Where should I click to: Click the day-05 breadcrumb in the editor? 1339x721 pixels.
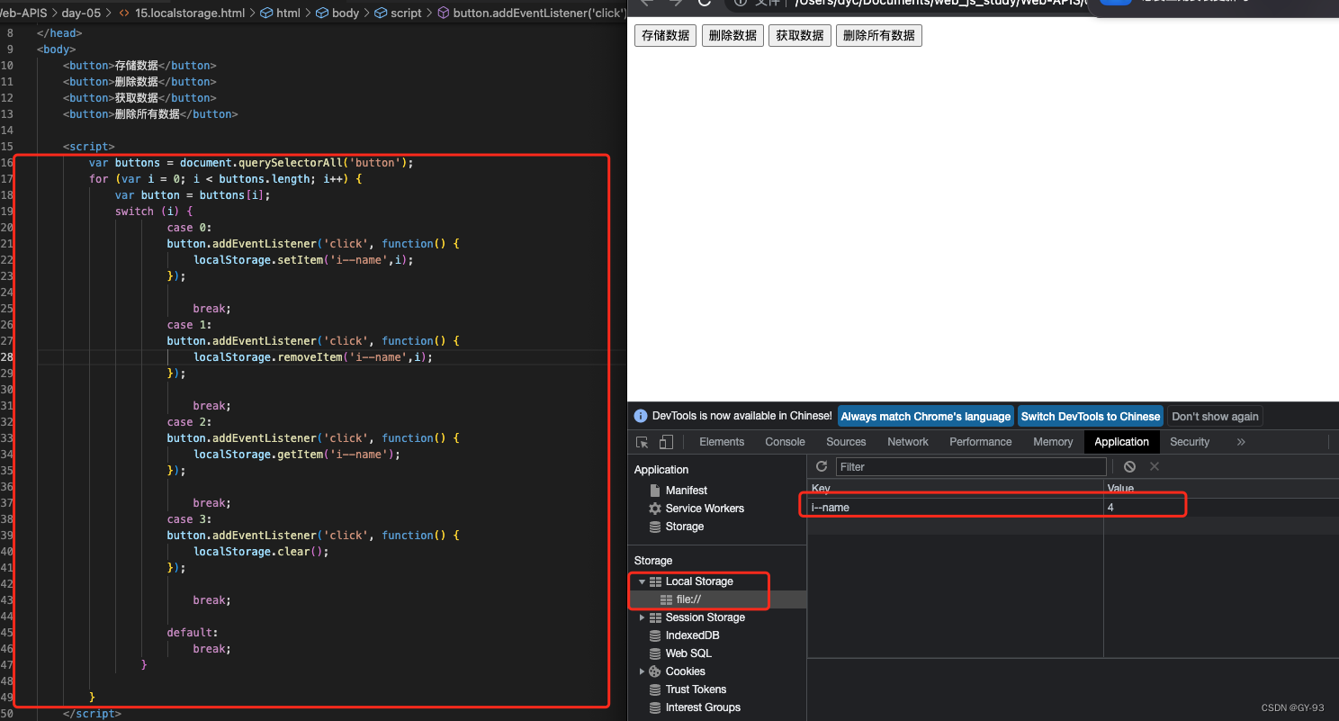coord(81,14)
